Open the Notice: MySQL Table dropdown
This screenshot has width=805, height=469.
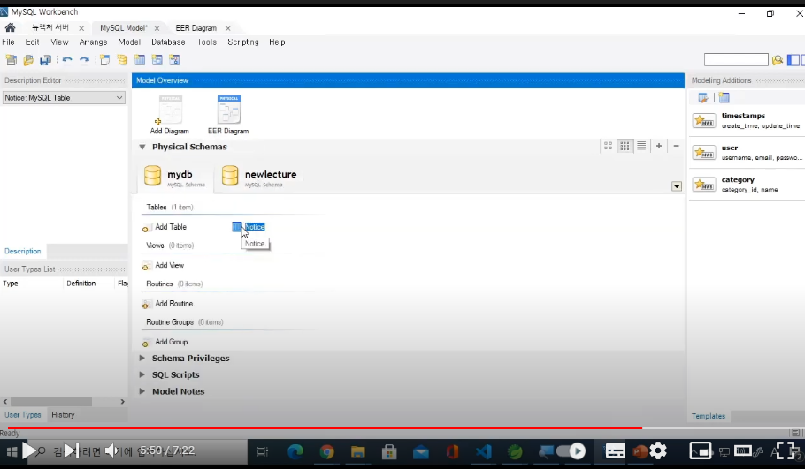click(x=64, y=97)
